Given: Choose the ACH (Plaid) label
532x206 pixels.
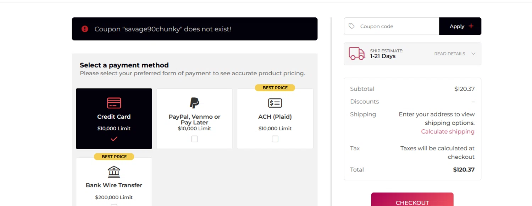Looking at the screenshot, I should tap(275, 116).
